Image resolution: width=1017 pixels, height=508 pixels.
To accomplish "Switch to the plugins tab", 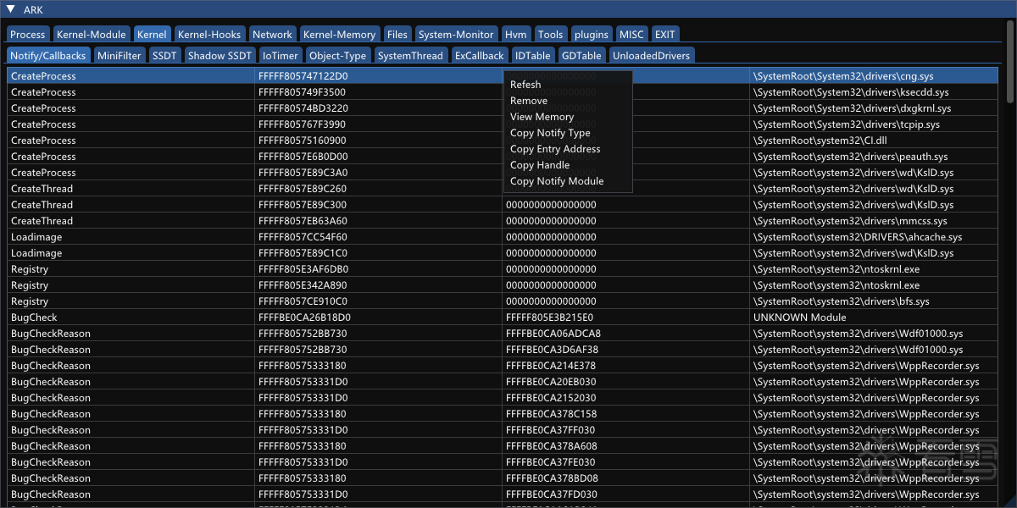I will [592, 35].
